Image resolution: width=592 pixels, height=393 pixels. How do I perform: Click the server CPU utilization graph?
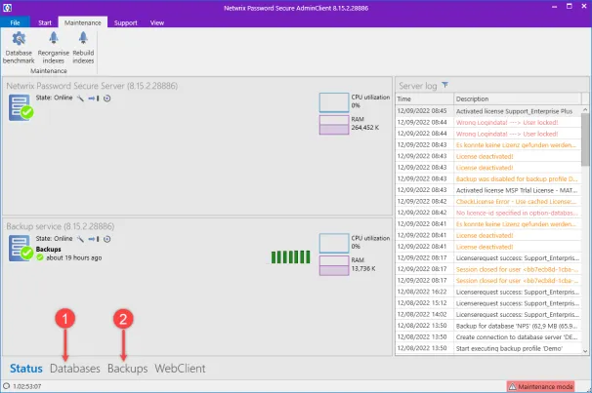(x=334, y=102)
